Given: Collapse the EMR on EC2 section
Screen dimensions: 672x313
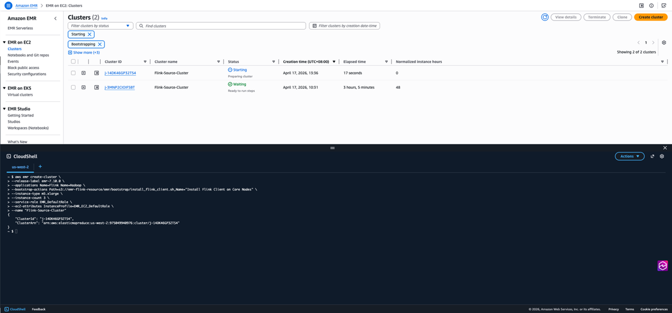Looking at the screenshot, I should coord(4,42).
